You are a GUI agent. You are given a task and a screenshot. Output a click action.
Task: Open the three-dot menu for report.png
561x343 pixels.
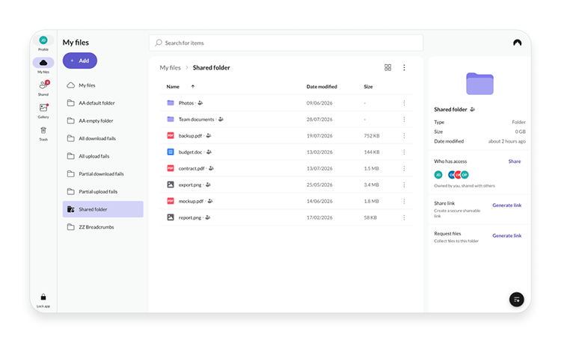click(x=404, y=217)
